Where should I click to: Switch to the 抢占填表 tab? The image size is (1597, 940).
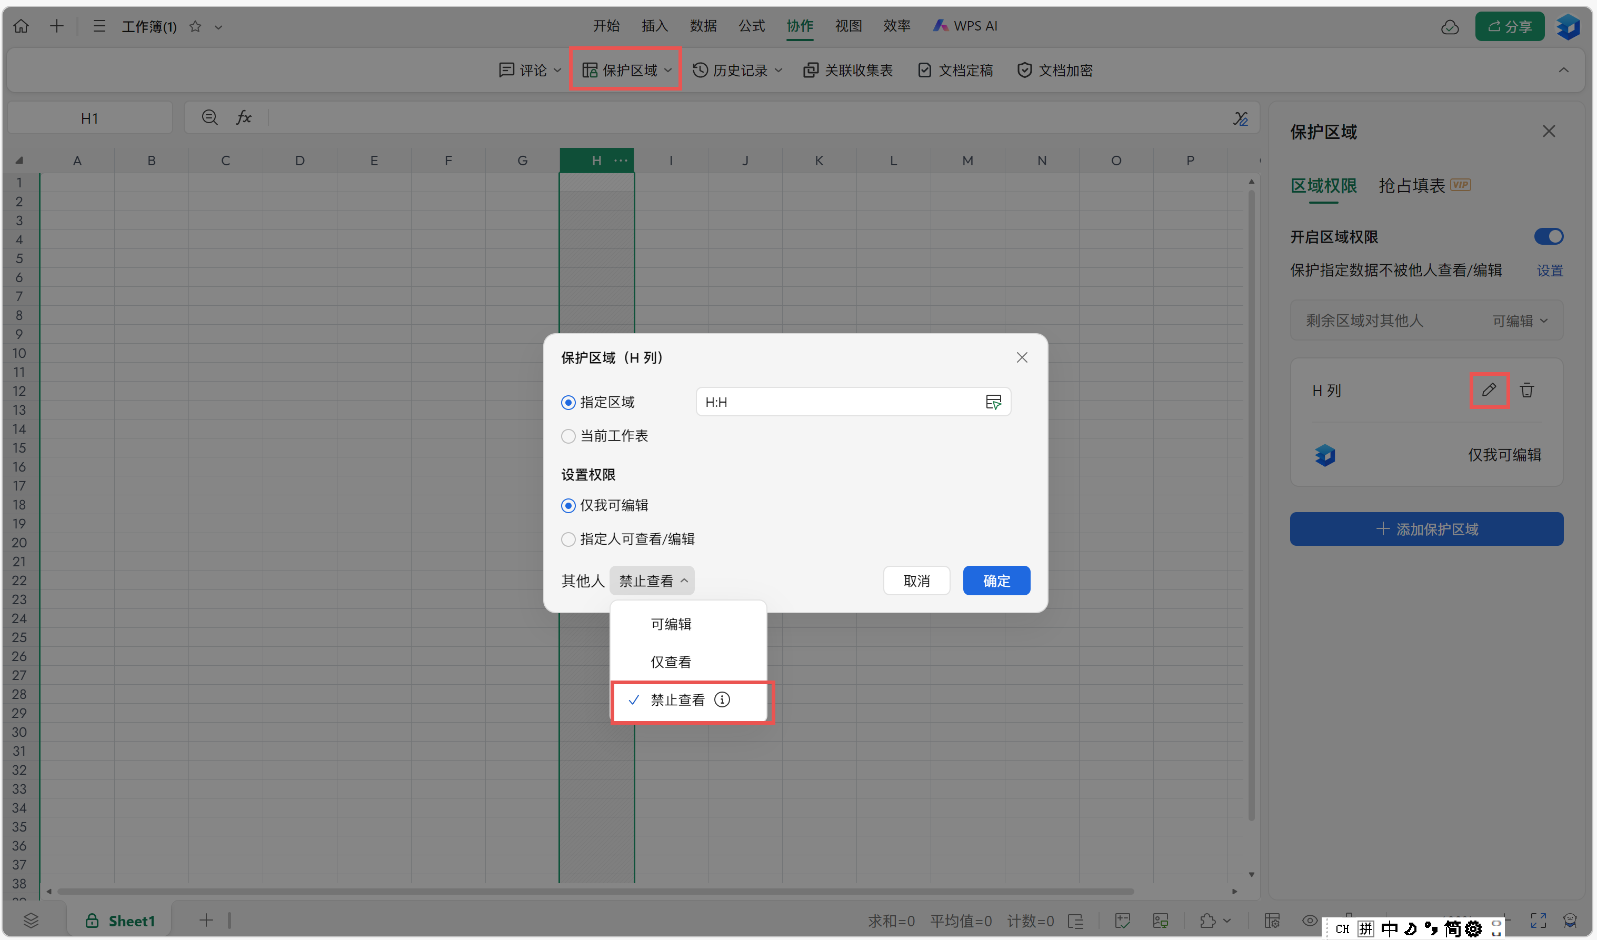tap(1411, 185)
